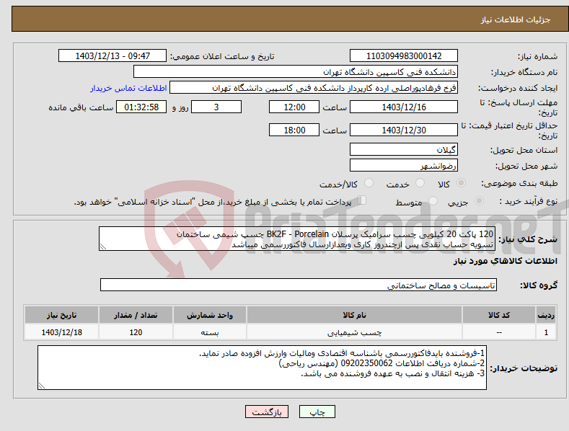Toggle the اسناد خزانه اسلامی payment checkbox
Screen dimensions: 569x431
(361, 200)
